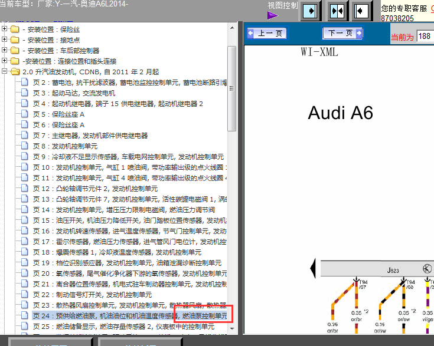Click tree scrollbar down arrow
This screenshot has width=434, height=346.
click(232, 329)
